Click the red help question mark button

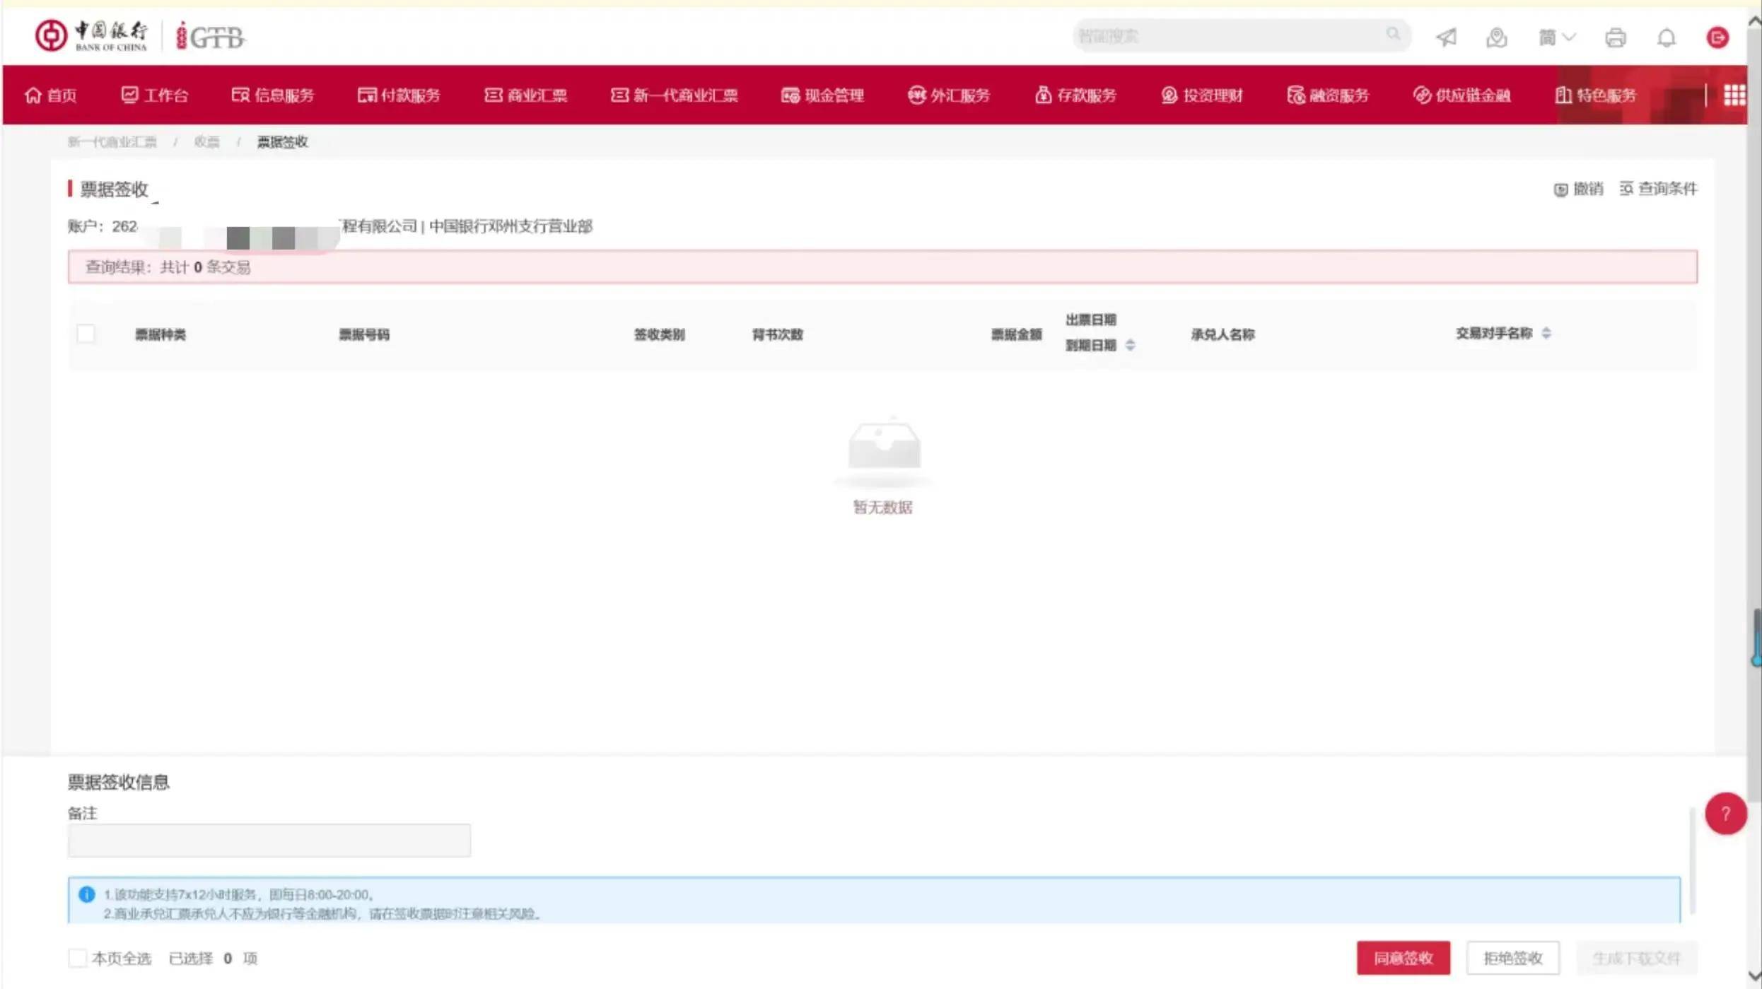coord(1725,814)
